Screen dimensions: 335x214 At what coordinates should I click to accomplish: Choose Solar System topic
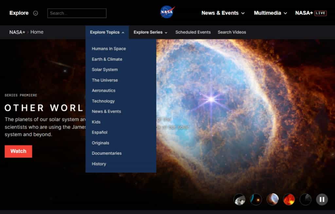click(105, 70)
